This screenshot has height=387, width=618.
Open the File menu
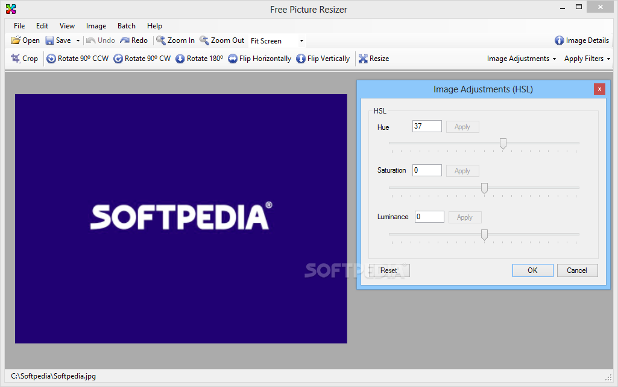click(x=19, y=25)
